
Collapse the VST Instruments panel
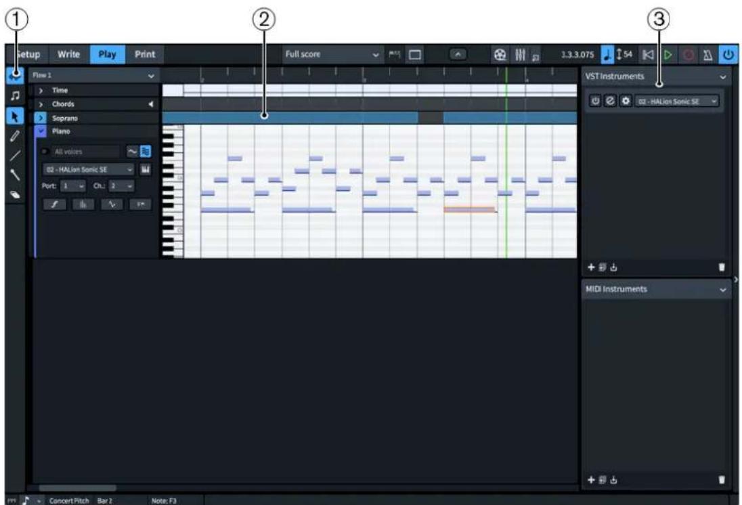[x=722, y=76]
